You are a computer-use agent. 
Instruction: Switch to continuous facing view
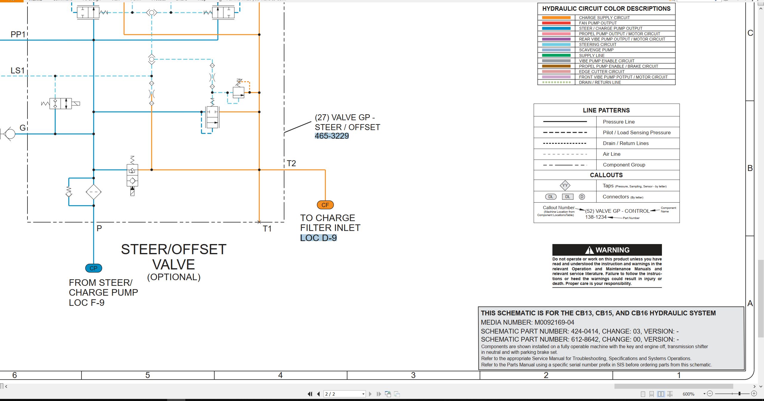(x=670, y=394)
